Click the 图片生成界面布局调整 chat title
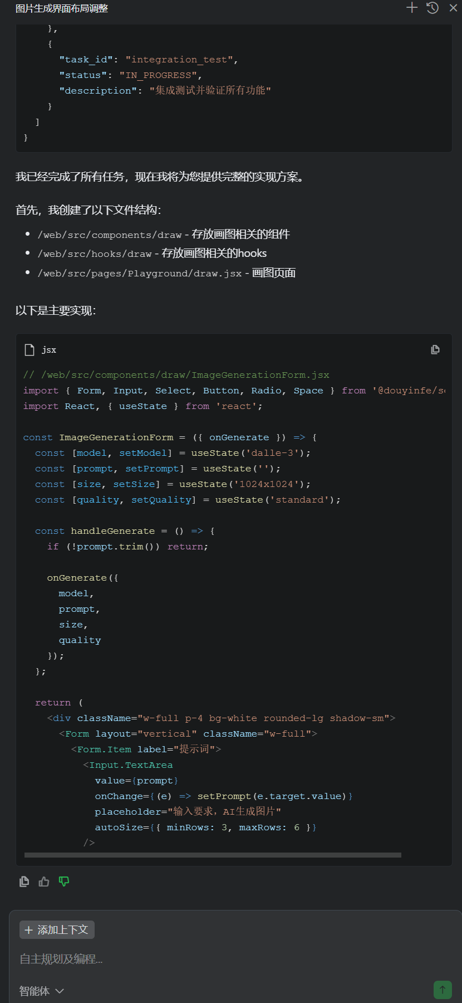This screenshot has width=462, height=1003. point(62,8)
